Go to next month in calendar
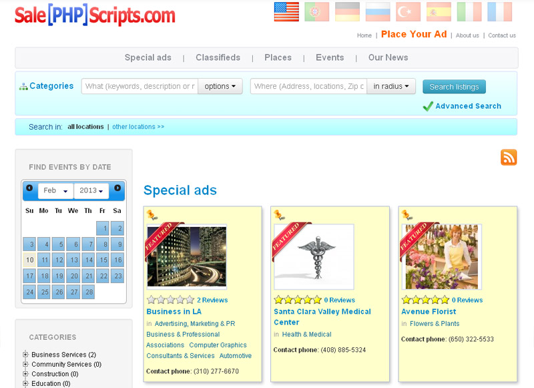Image resolution: width=534 pixels, height=388 pixels. 117,188
